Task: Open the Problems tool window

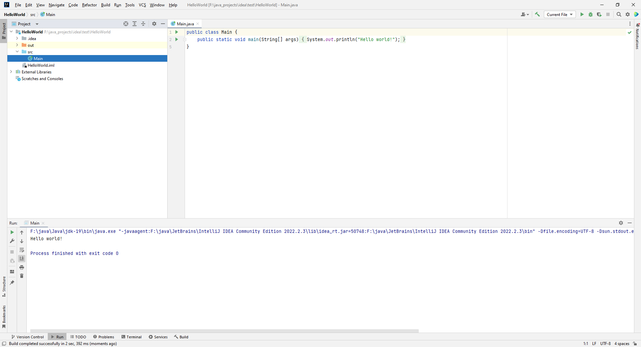Action: coord(103,337)
